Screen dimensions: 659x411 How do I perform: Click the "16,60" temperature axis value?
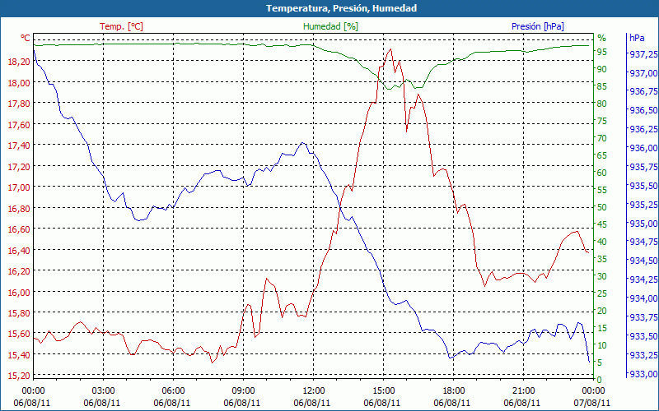pyautogui.click(x=19, y=229)
